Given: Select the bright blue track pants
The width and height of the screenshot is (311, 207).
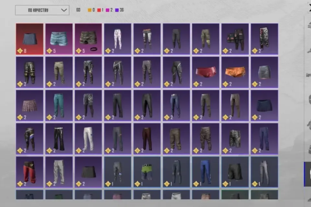Looking at the screenshot, I should pyautogui.click(x=206, y=172).
